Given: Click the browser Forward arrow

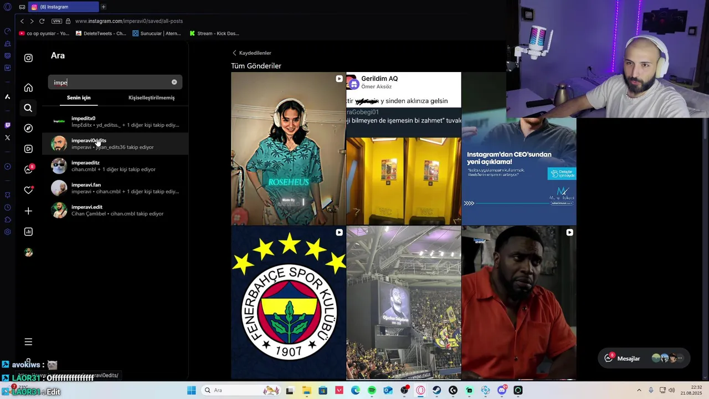Looking at the screenshot, I should 32,21.
